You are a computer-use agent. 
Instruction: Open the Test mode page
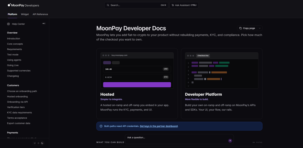tap(13, 55)
